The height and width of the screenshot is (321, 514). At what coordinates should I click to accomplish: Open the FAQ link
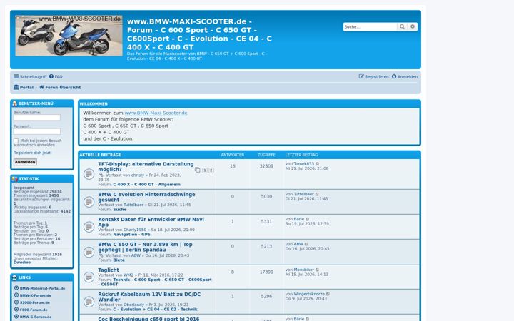(56, 76)
